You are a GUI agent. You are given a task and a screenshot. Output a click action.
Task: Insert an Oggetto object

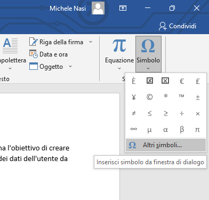[x=46, y=67]
